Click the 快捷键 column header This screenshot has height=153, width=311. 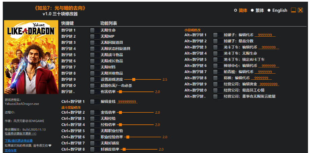(x=67, y=24)
